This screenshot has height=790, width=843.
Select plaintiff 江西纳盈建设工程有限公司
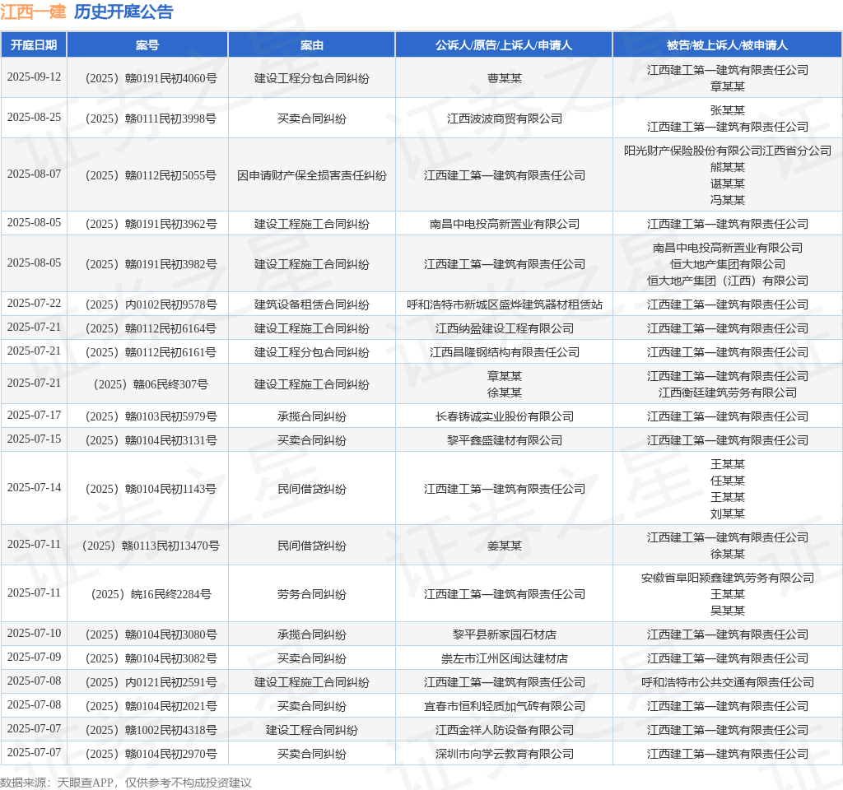[505, 328]
